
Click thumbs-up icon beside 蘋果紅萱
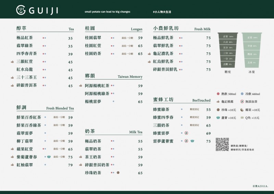pos(12,149)
